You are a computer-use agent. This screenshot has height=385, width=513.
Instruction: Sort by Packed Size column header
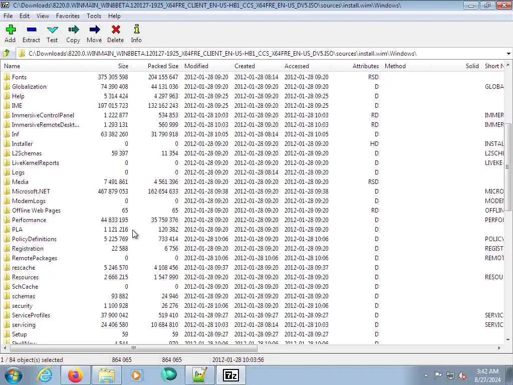point(156,66)
